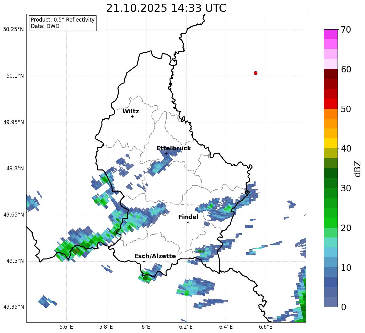This screenshot has height=333, width=365.
Task: Click the 49.5°N latitude label
Action: pos(15,261)
